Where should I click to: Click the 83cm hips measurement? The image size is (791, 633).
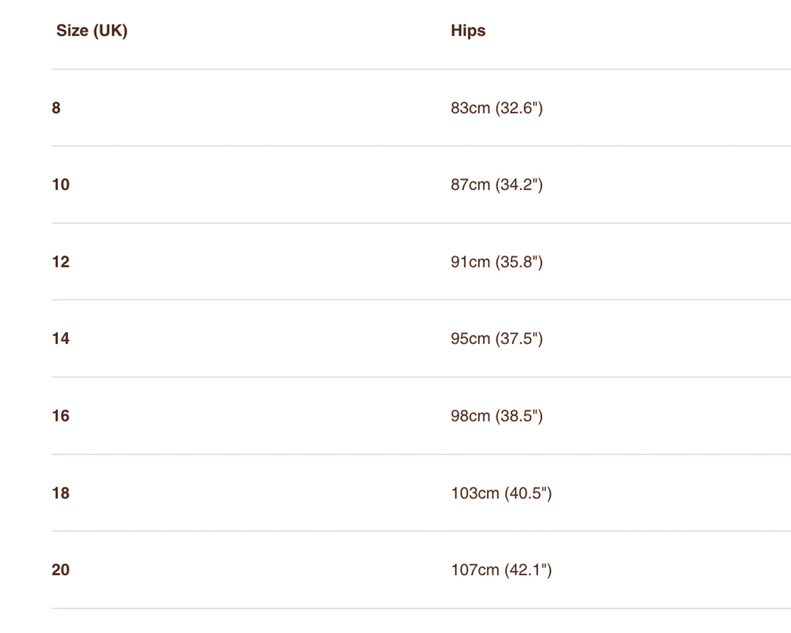point(470,108)
